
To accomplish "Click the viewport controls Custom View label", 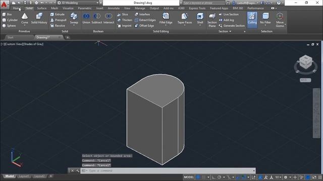I will click(x=14, y=44).
